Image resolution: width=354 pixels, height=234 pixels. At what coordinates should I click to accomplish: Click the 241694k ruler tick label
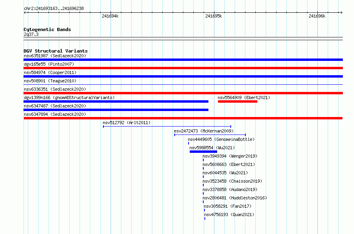[x=110, y=16]
